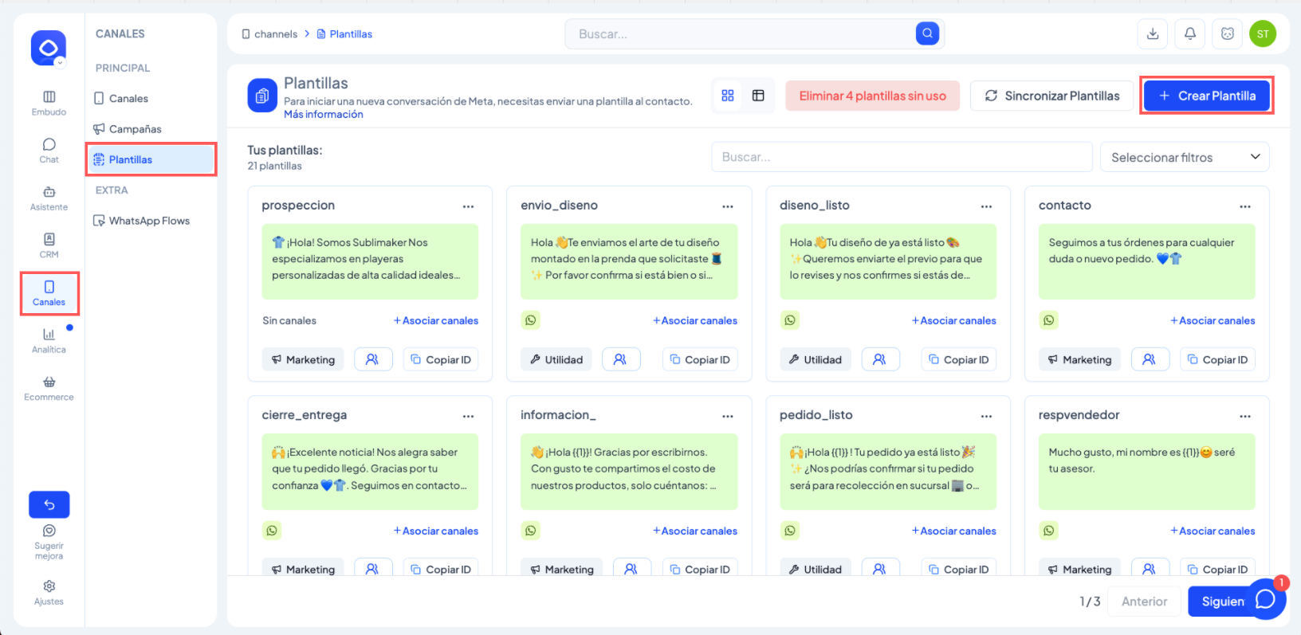Click Sincronizar Plantillas button
Viewport: 1301px width, 635px height.
[1051, 96]
